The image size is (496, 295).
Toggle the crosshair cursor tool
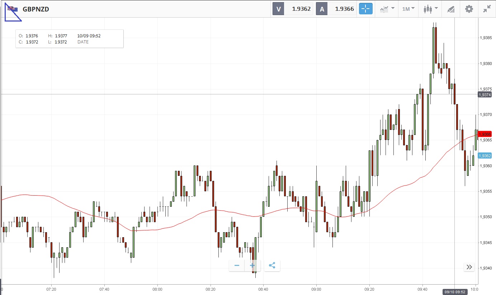tap(366, 9)
